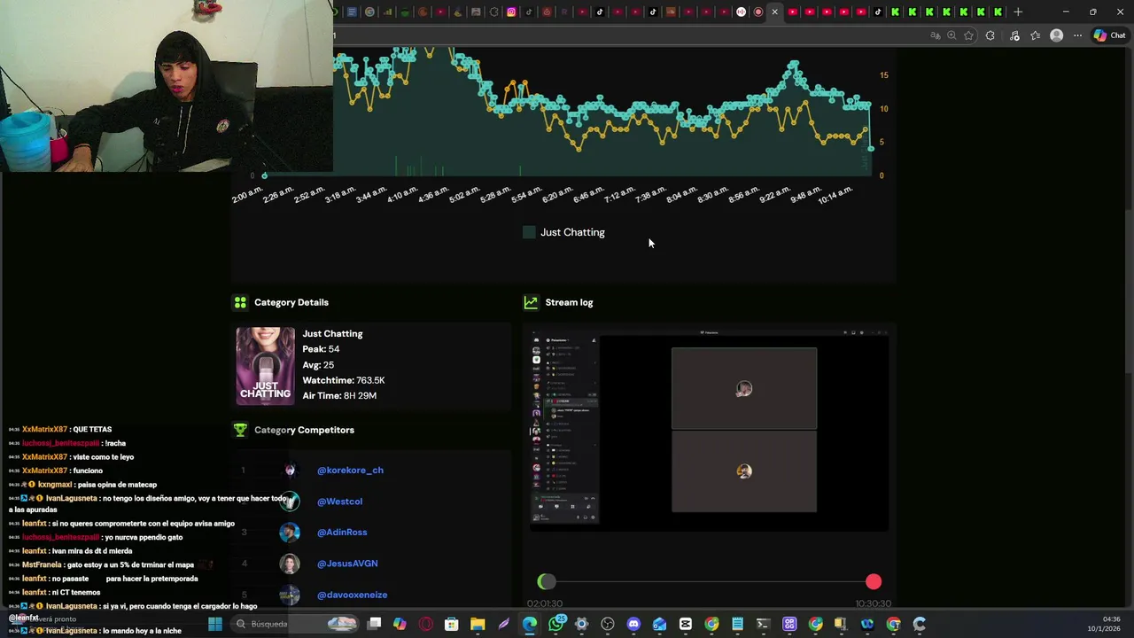This screenshot has width=1134, height=638.
Task: Click the green start handle of stream log slider
Action: click(546, 581)
